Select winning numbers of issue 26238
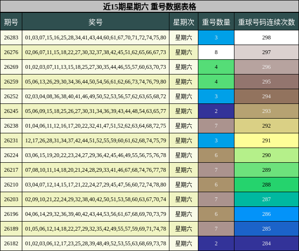The width and height of the screenshot is (299, 251). click(95, 126)
